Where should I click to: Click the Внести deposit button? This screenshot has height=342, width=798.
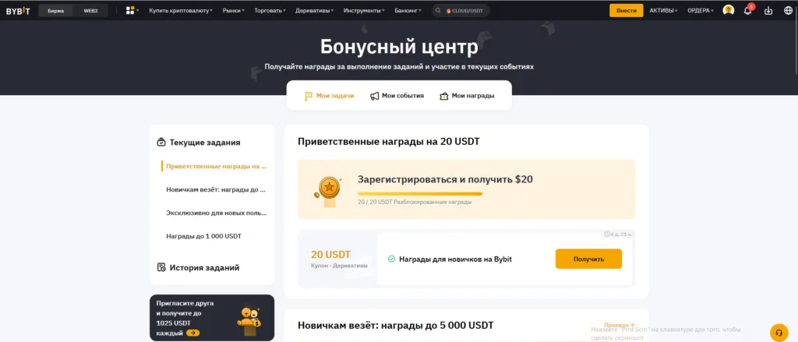pyautogui.click(x=626, y=10)
